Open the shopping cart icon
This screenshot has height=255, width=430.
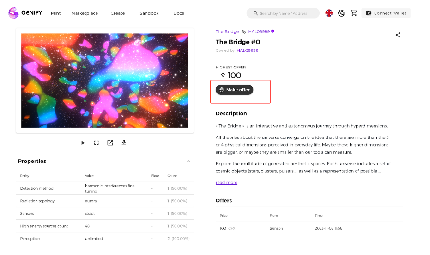(354, 13)
